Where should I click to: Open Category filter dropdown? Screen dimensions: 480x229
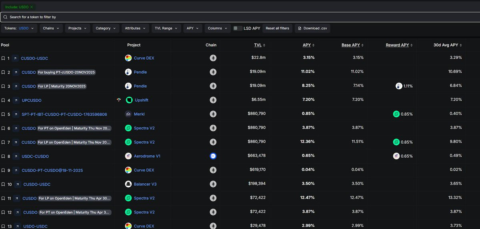106,28
